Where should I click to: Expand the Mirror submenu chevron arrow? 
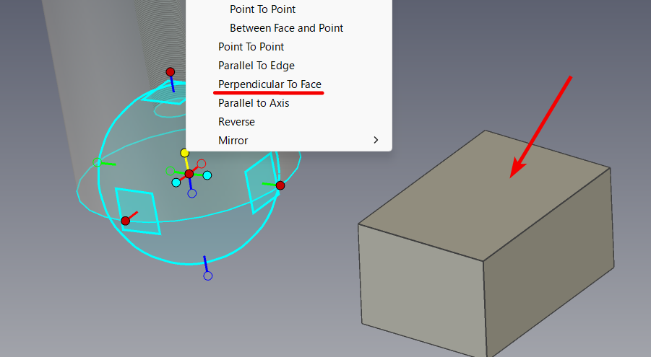376,140
